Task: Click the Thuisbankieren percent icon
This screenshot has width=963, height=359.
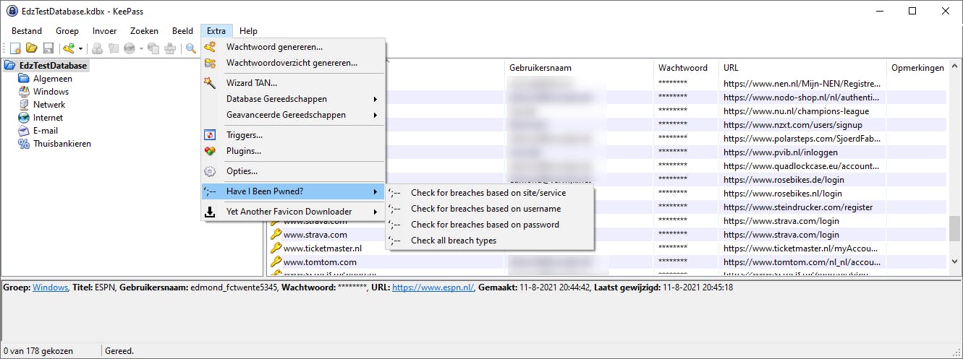Action: pos(23,144)
